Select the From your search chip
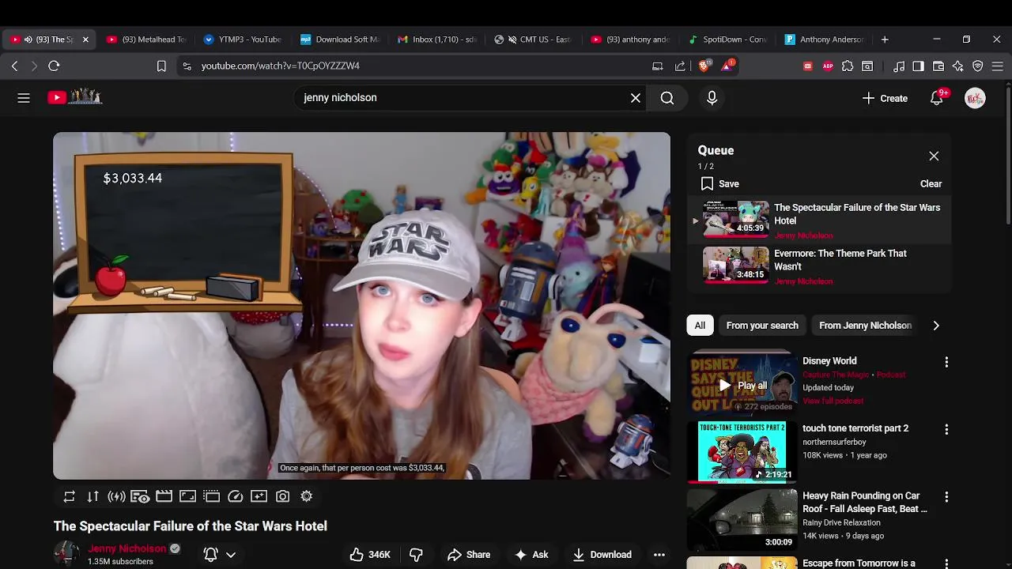This screenshot has height=569, width=1012. (762, 326)
